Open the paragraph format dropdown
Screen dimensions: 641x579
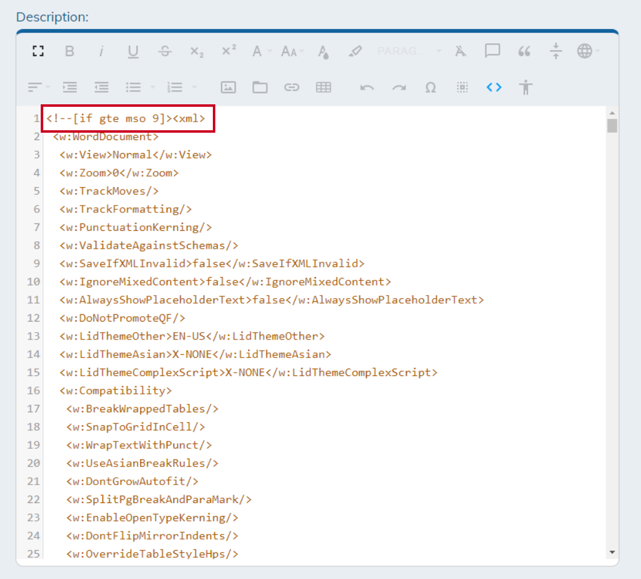[x=409, y=51]
